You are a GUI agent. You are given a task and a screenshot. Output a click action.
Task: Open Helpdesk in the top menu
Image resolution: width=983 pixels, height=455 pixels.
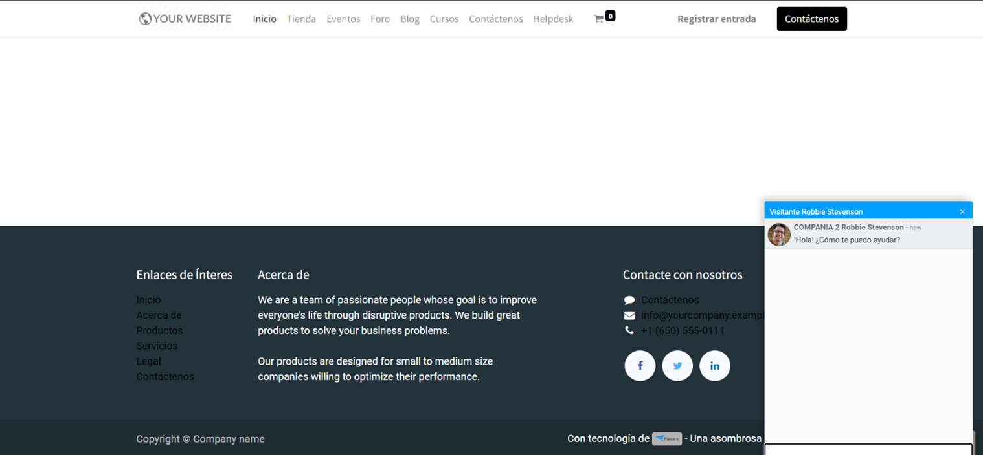pos(553,19)
